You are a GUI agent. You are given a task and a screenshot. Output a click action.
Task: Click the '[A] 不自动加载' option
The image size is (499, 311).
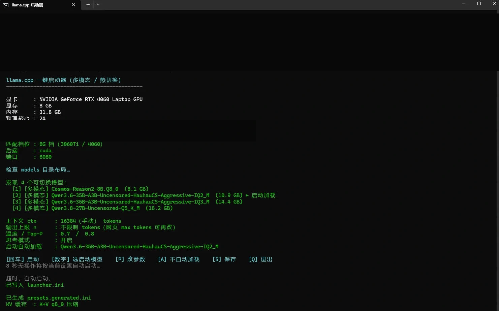[x=179, y=259]
